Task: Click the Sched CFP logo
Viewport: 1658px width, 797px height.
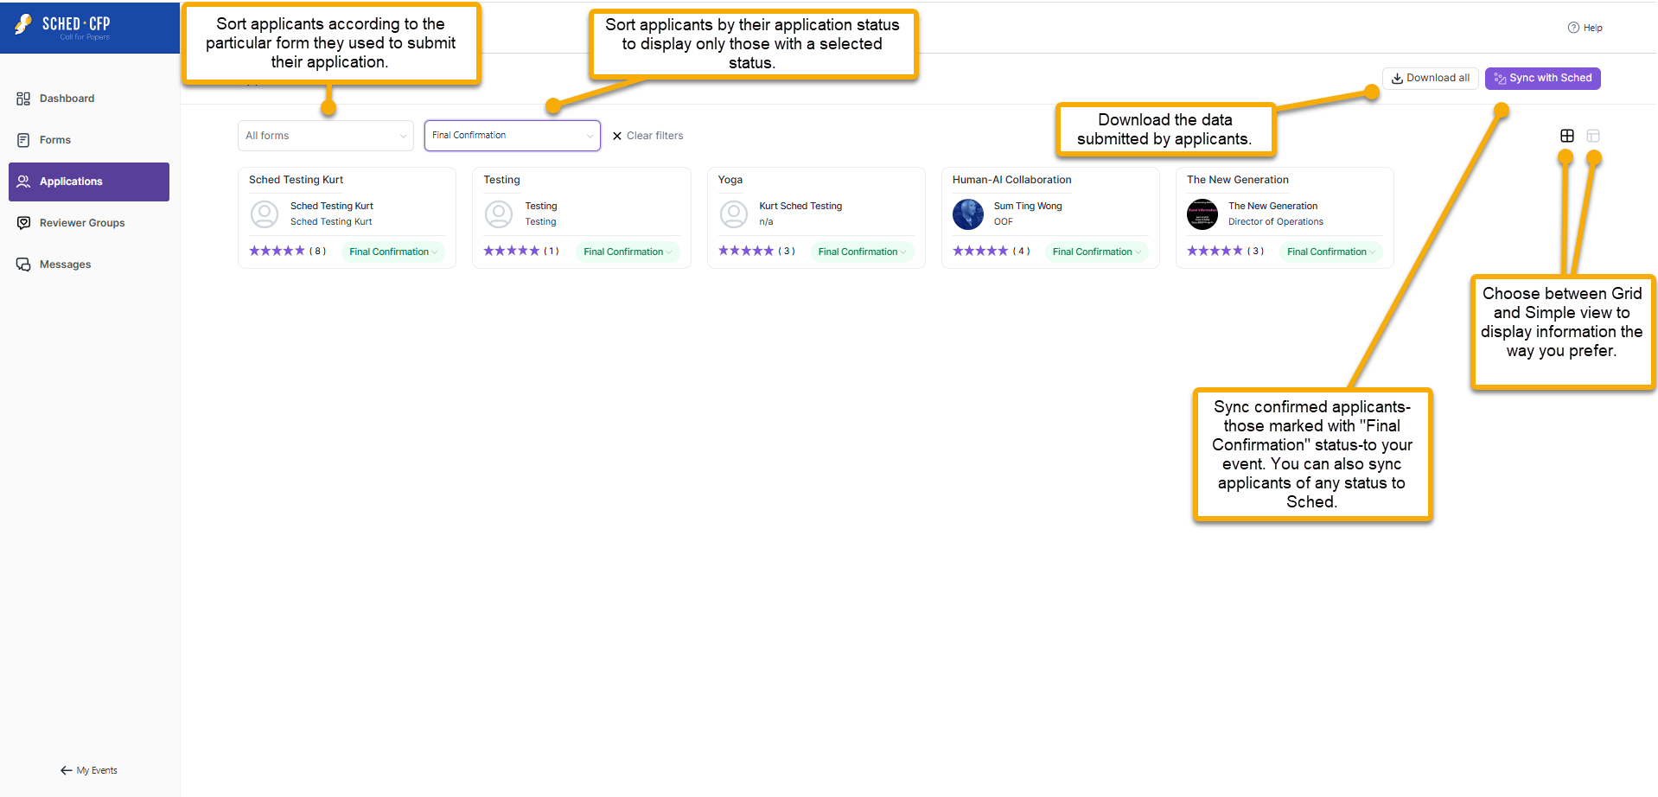Action: (63, 27)
